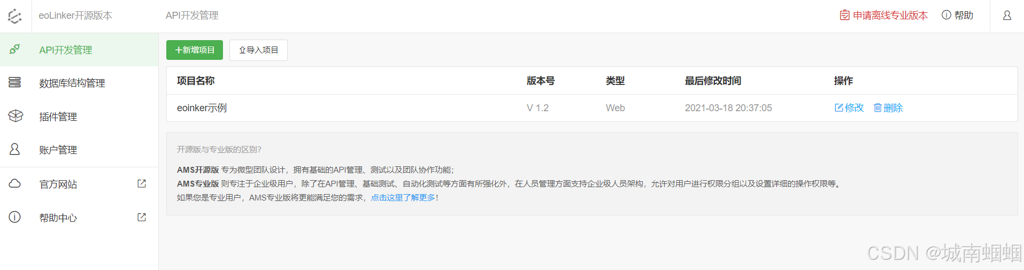Click the API开发管理 header breadcrumb text
Viewport: 1024px width, 270px height.
[192, 16]
